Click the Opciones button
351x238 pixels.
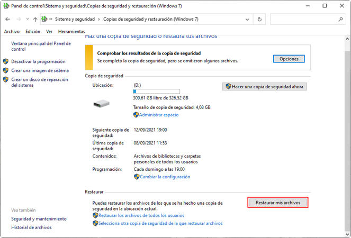[x=289, y=59]
